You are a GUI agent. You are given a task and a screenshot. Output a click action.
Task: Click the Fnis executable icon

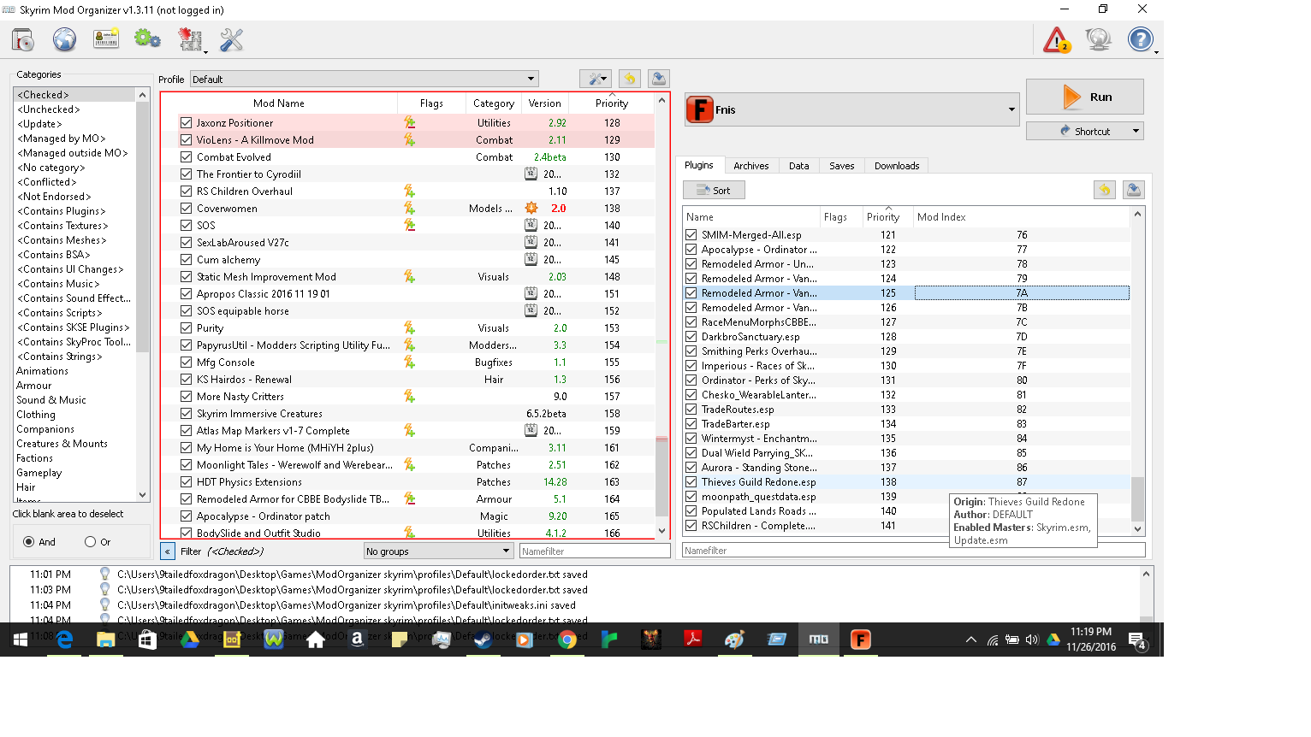pyautogui.click(x=700, y=109)
